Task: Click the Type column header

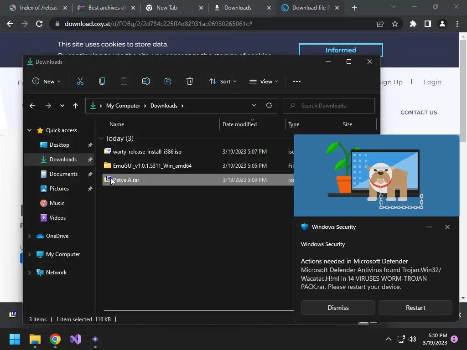Action: coord(312,124)
